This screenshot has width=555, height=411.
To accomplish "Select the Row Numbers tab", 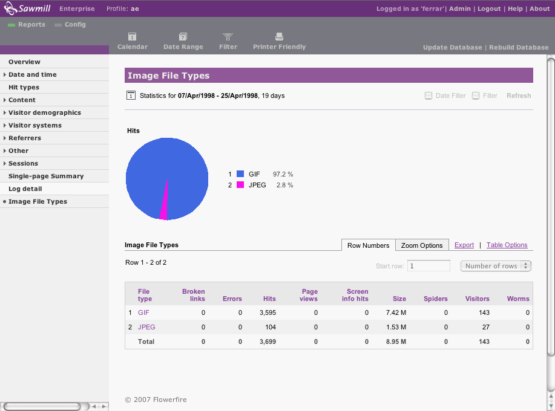I will tap(368, 245).
